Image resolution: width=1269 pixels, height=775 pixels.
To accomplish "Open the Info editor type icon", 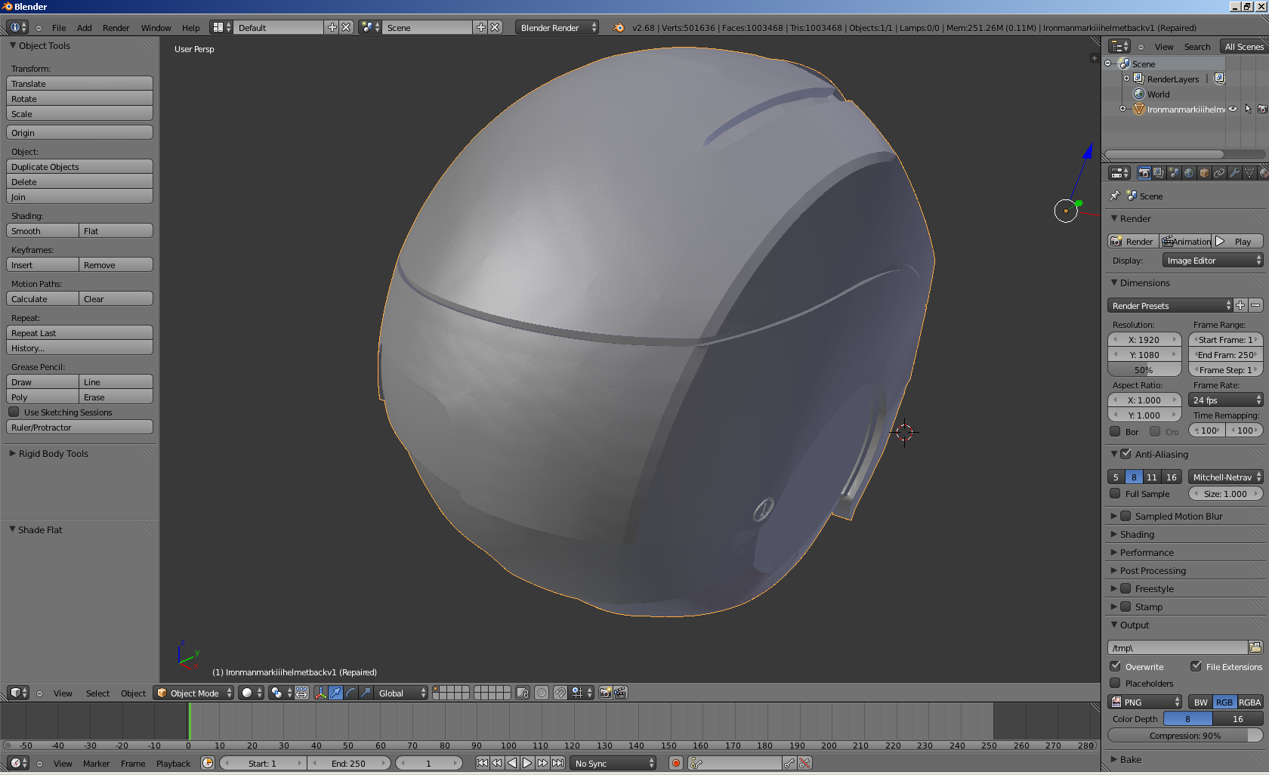I will pos(18,27).
